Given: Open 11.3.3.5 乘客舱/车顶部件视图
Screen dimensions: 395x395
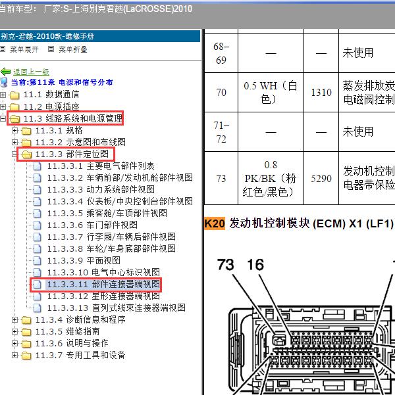Looking at the screenshot, I should click(107, 214).
